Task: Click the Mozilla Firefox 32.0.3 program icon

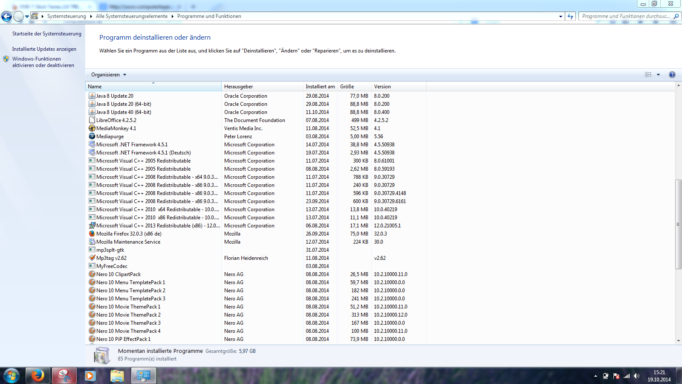Action: coord(92,234)
